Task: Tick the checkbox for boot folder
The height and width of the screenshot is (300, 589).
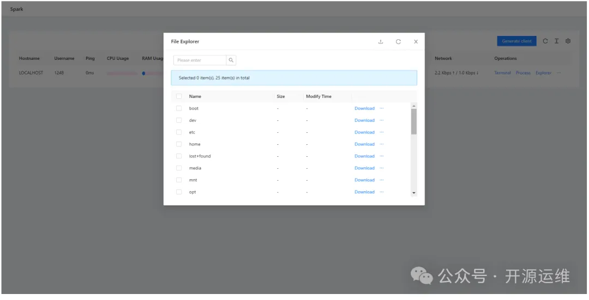Action: [179, 108]
